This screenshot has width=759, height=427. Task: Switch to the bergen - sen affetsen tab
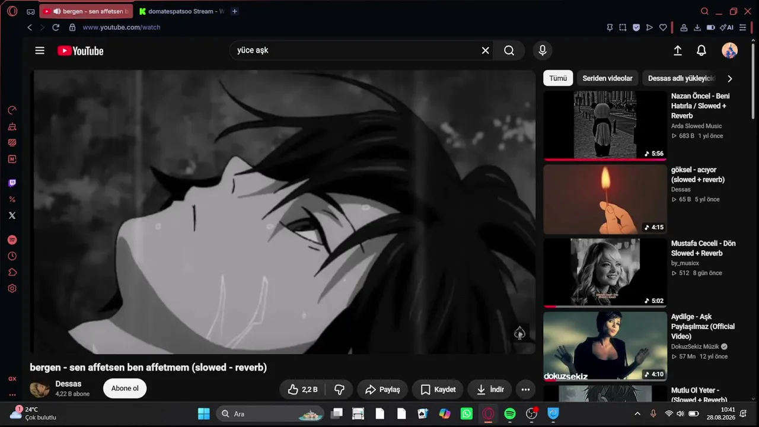coord(87,11)
